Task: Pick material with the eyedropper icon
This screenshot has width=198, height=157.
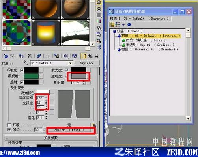Action: coord(26,63)
